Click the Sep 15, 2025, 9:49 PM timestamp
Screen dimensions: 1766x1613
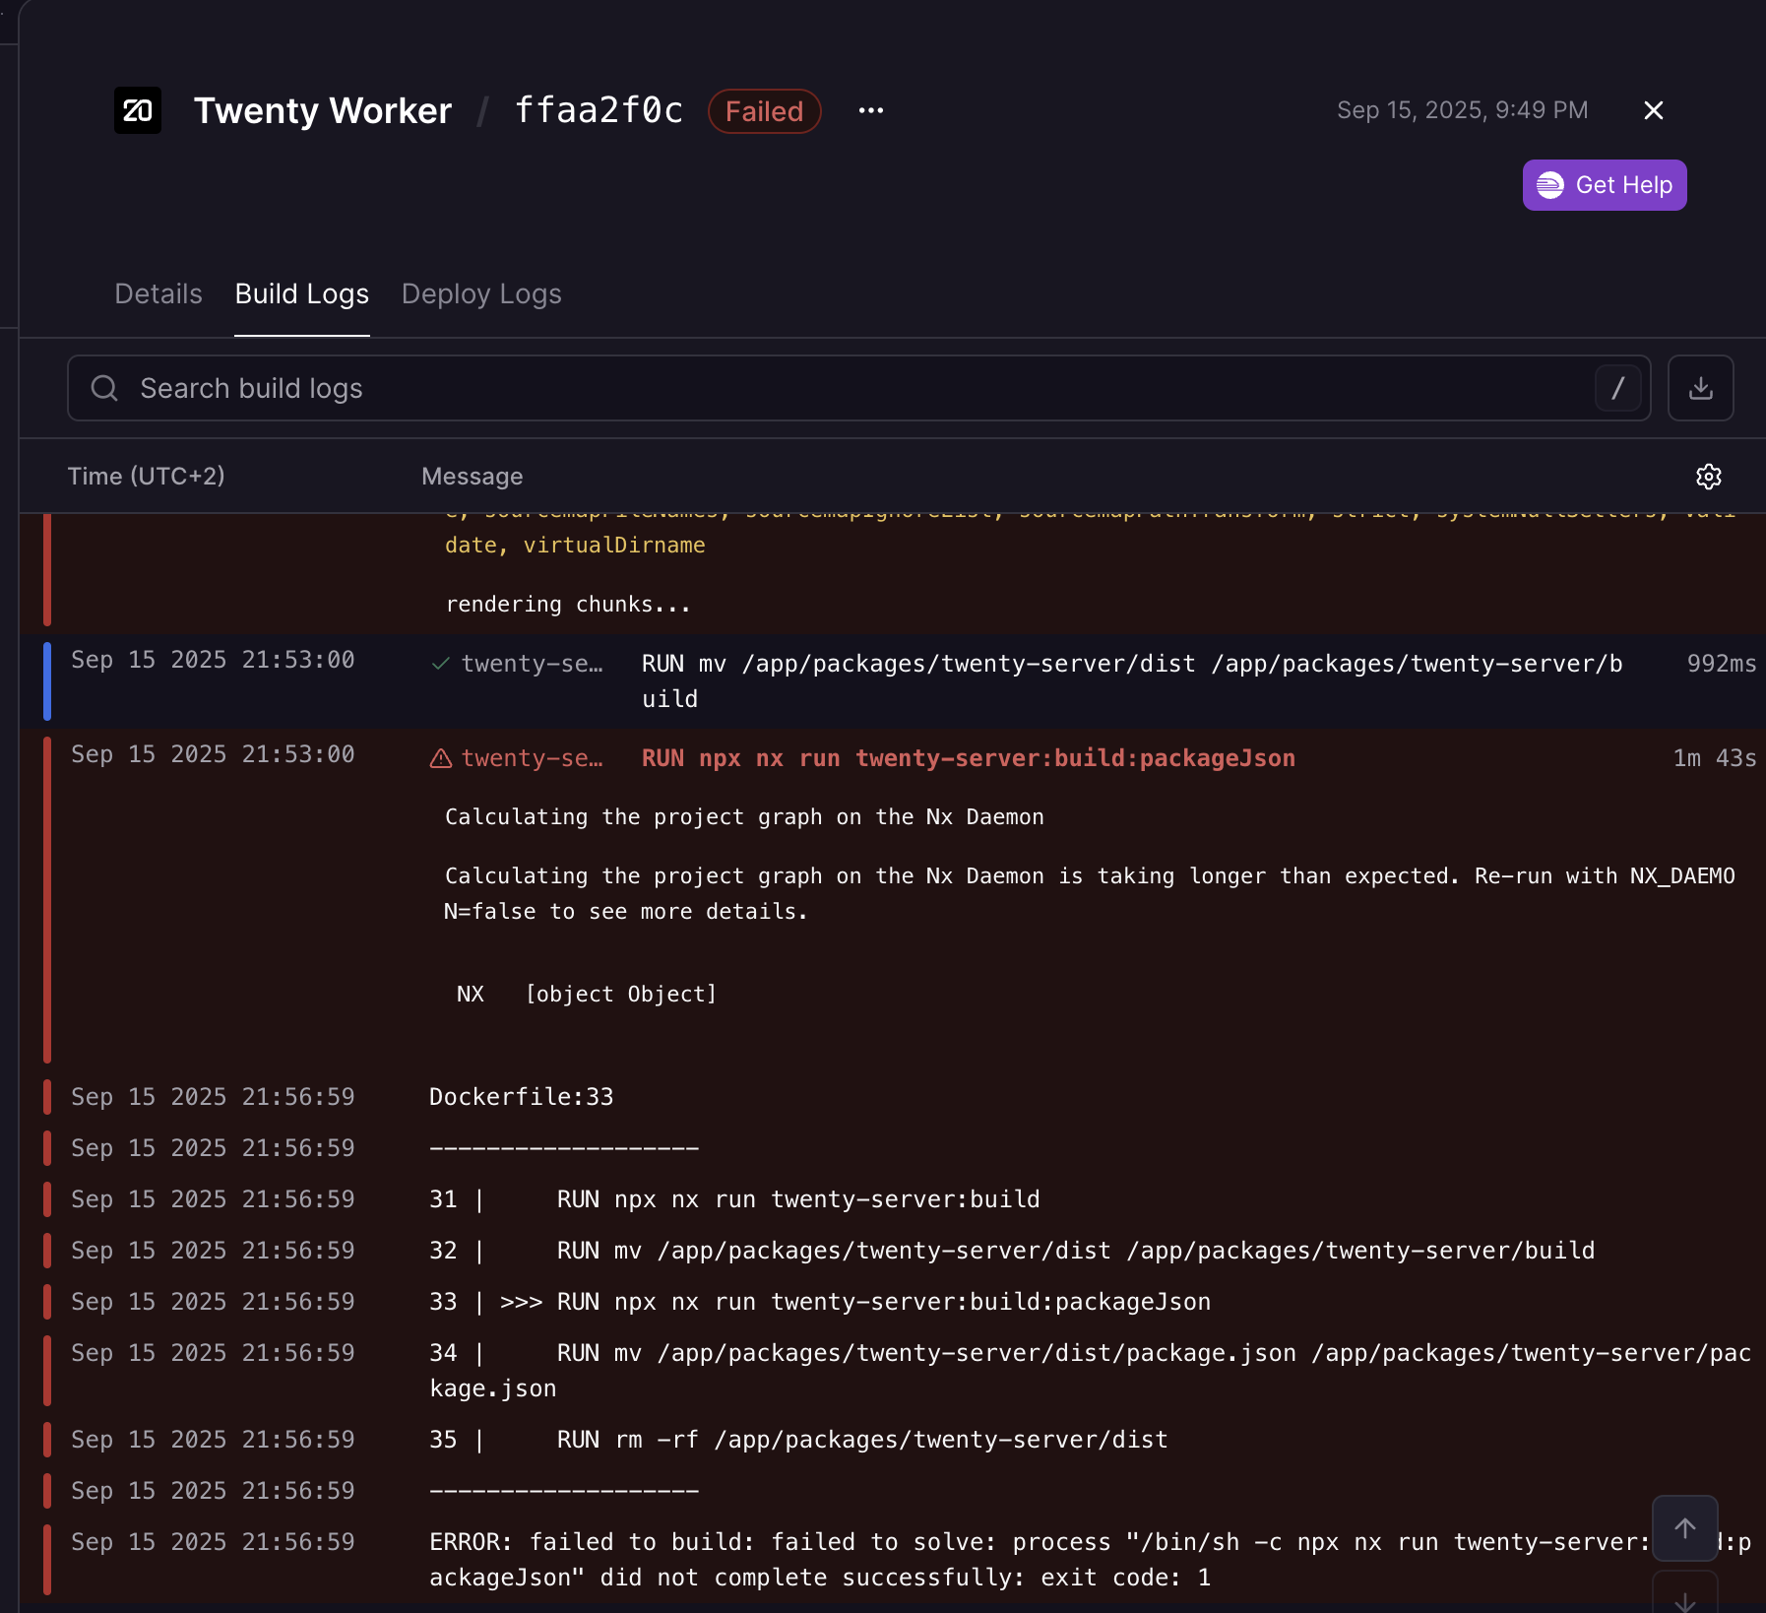pyautogui.click(x=1463, y=110)
